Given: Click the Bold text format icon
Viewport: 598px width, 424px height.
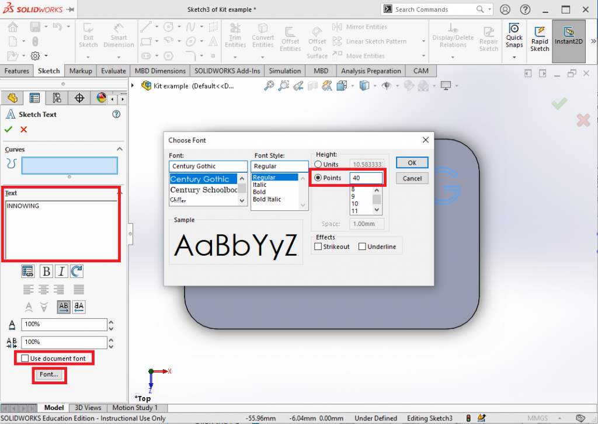Looking at the screenshot, I should point(46,271).
